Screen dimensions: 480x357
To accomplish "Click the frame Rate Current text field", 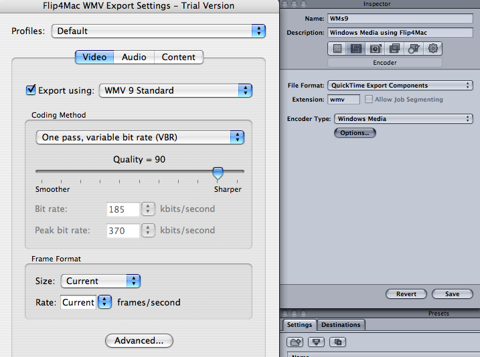I will point(78,302).
